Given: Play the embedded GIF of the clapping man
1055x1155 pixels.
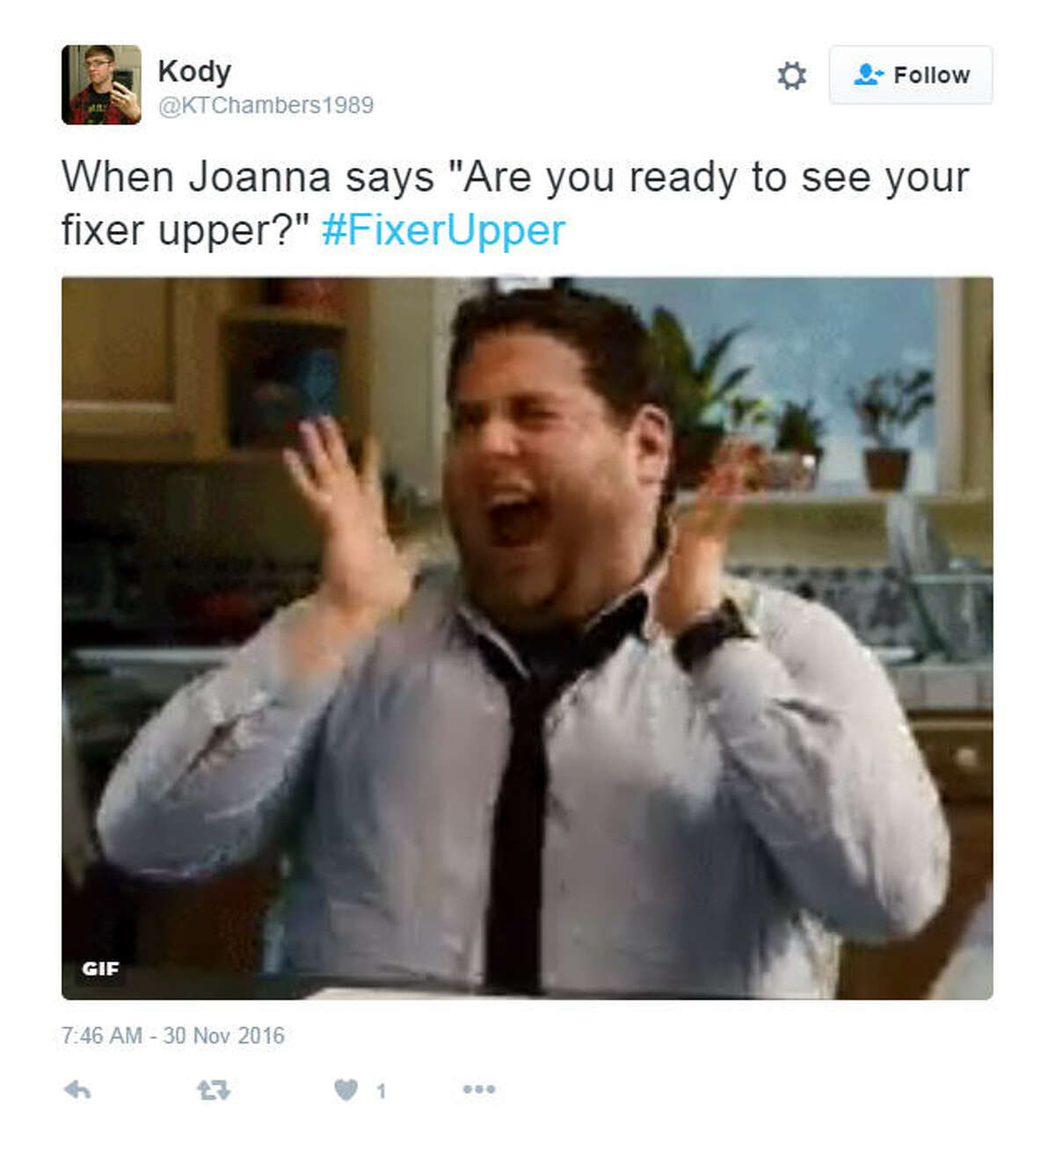Looking at the screenshot, I should [x=527, y=638].
